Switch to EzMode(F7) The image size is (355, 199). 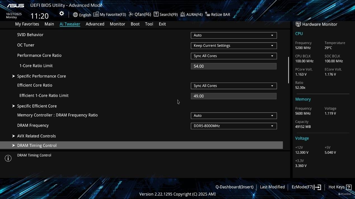point(302,187)
